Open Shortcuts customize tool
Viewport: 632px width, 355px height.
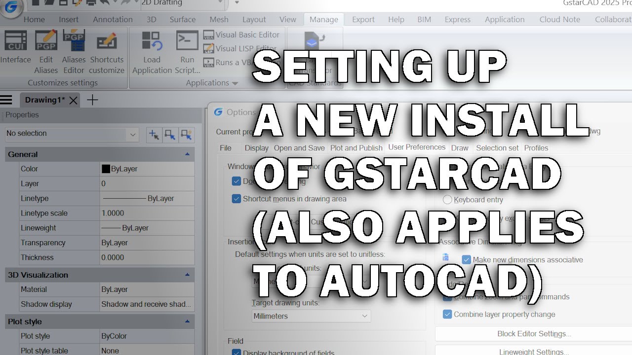tap(107, 52)
